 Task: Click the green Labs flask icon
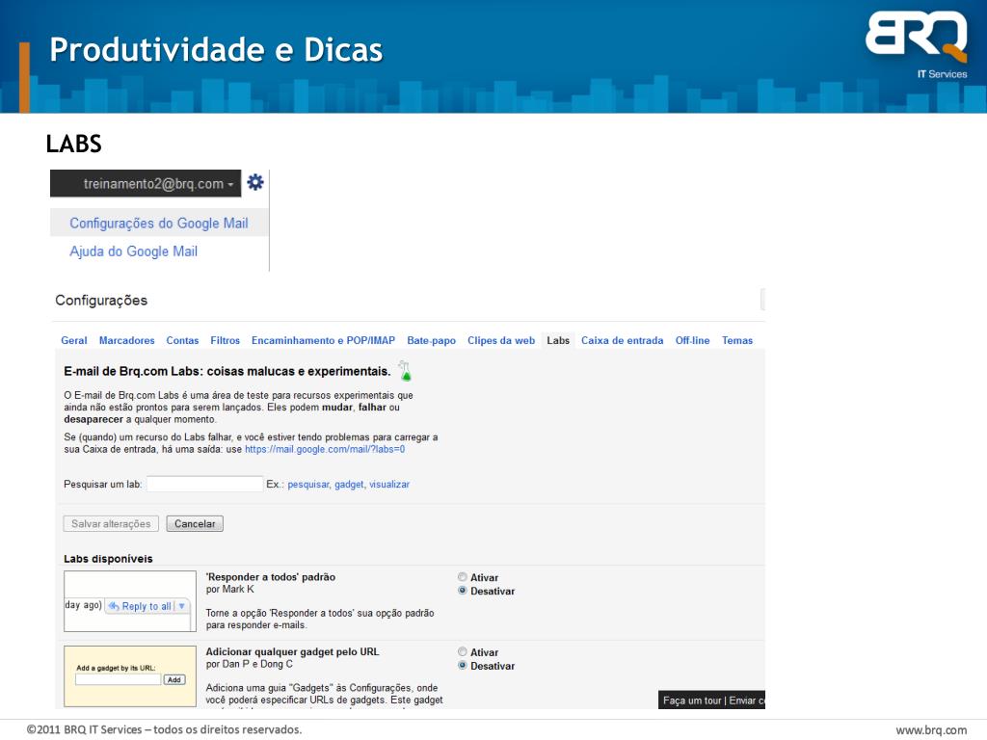[x=406, y=371]
